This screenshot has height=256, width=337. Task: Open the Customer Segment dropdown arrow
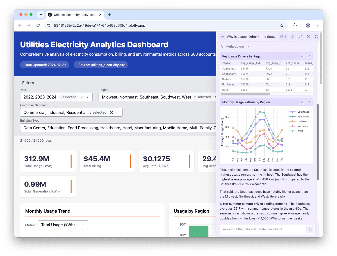[117, 112]
